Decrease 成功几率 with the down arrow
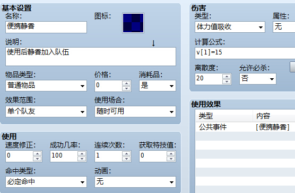This screenshot has width=295, height=193. pyautogui.click(x=82, y=159)
